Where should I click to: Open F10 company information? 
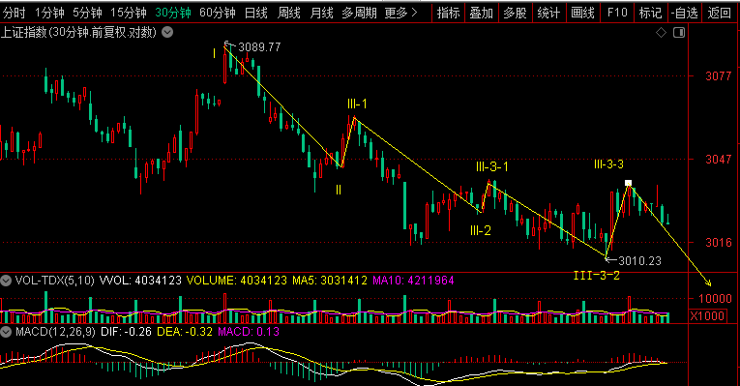pyautogui.click(x=617, y=13)
